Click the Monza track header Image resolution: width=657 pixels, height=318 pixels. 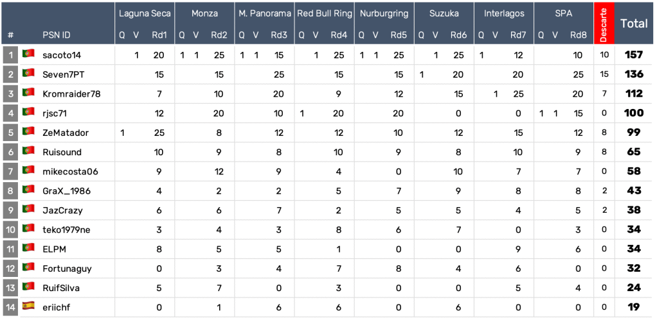coord(204,13)
